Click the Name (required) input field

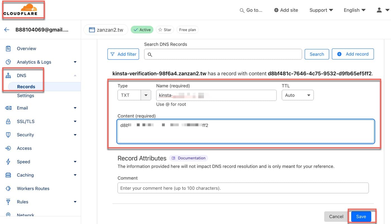(216, 95)
